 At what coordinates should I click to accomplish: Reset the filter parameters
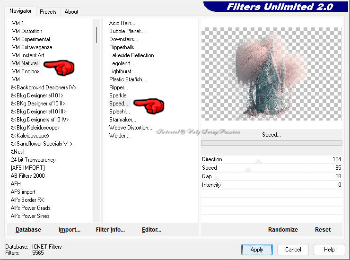pyautogui.click(x=323, y=230)
